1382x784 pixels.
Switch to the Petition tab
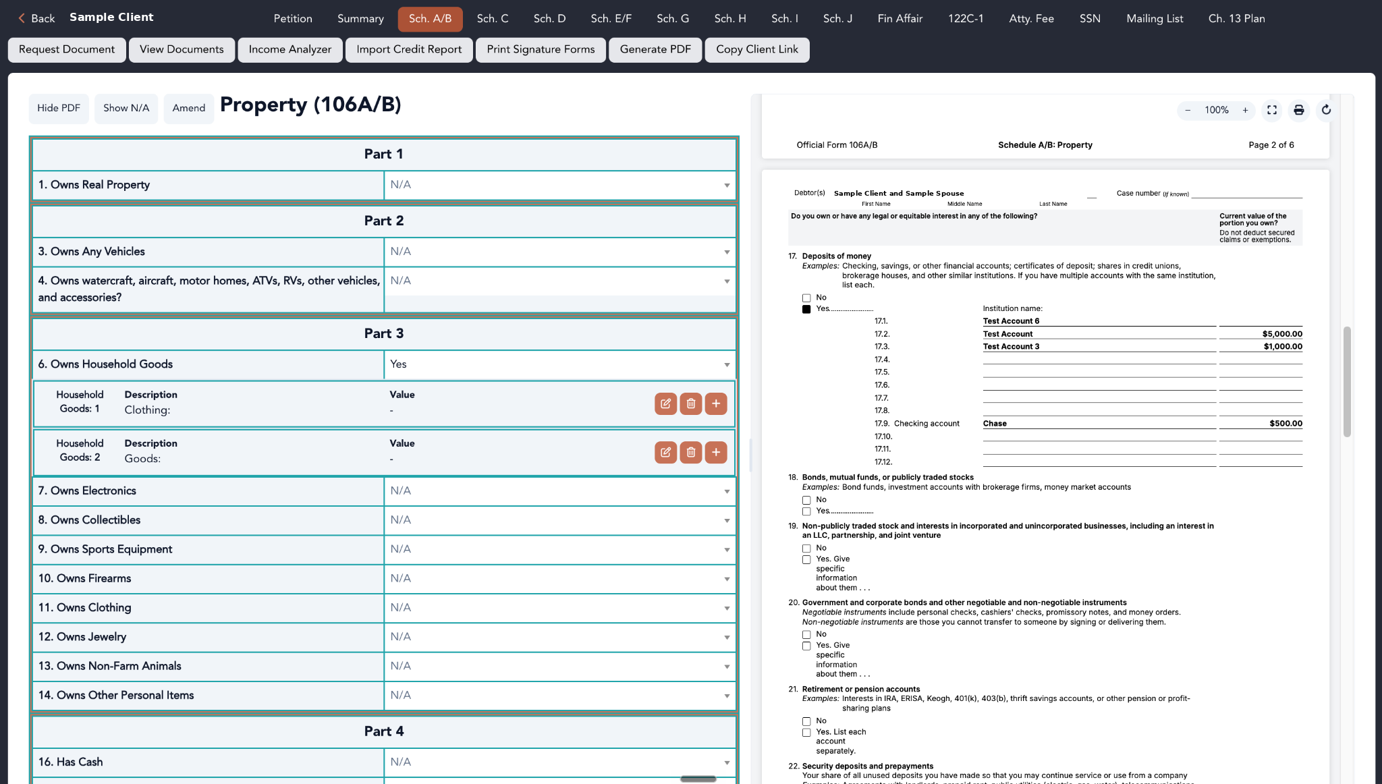[x=293, y=19]
